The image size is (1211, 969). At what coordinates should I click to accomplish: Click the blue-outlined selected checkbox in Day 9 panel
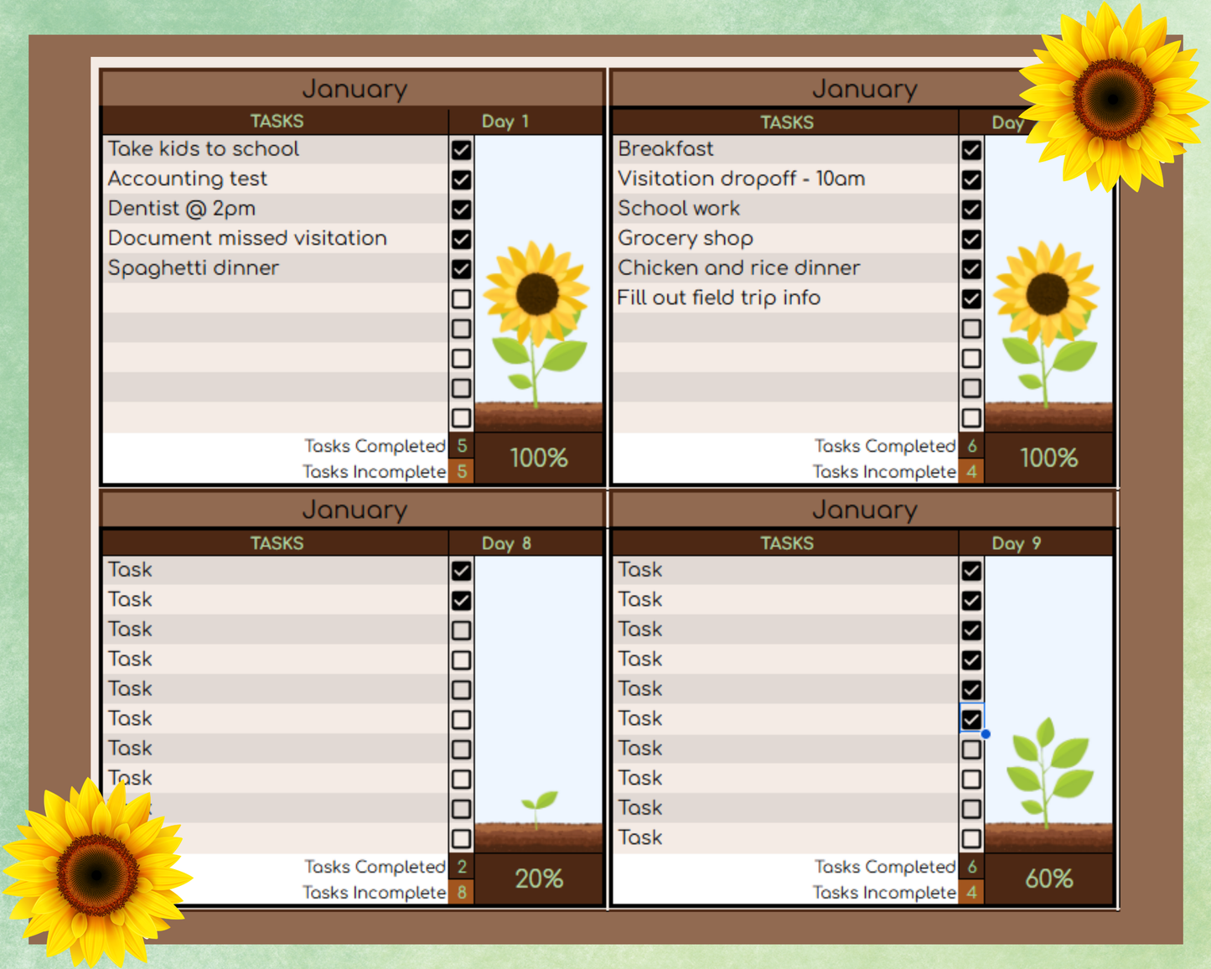[971, 719]
